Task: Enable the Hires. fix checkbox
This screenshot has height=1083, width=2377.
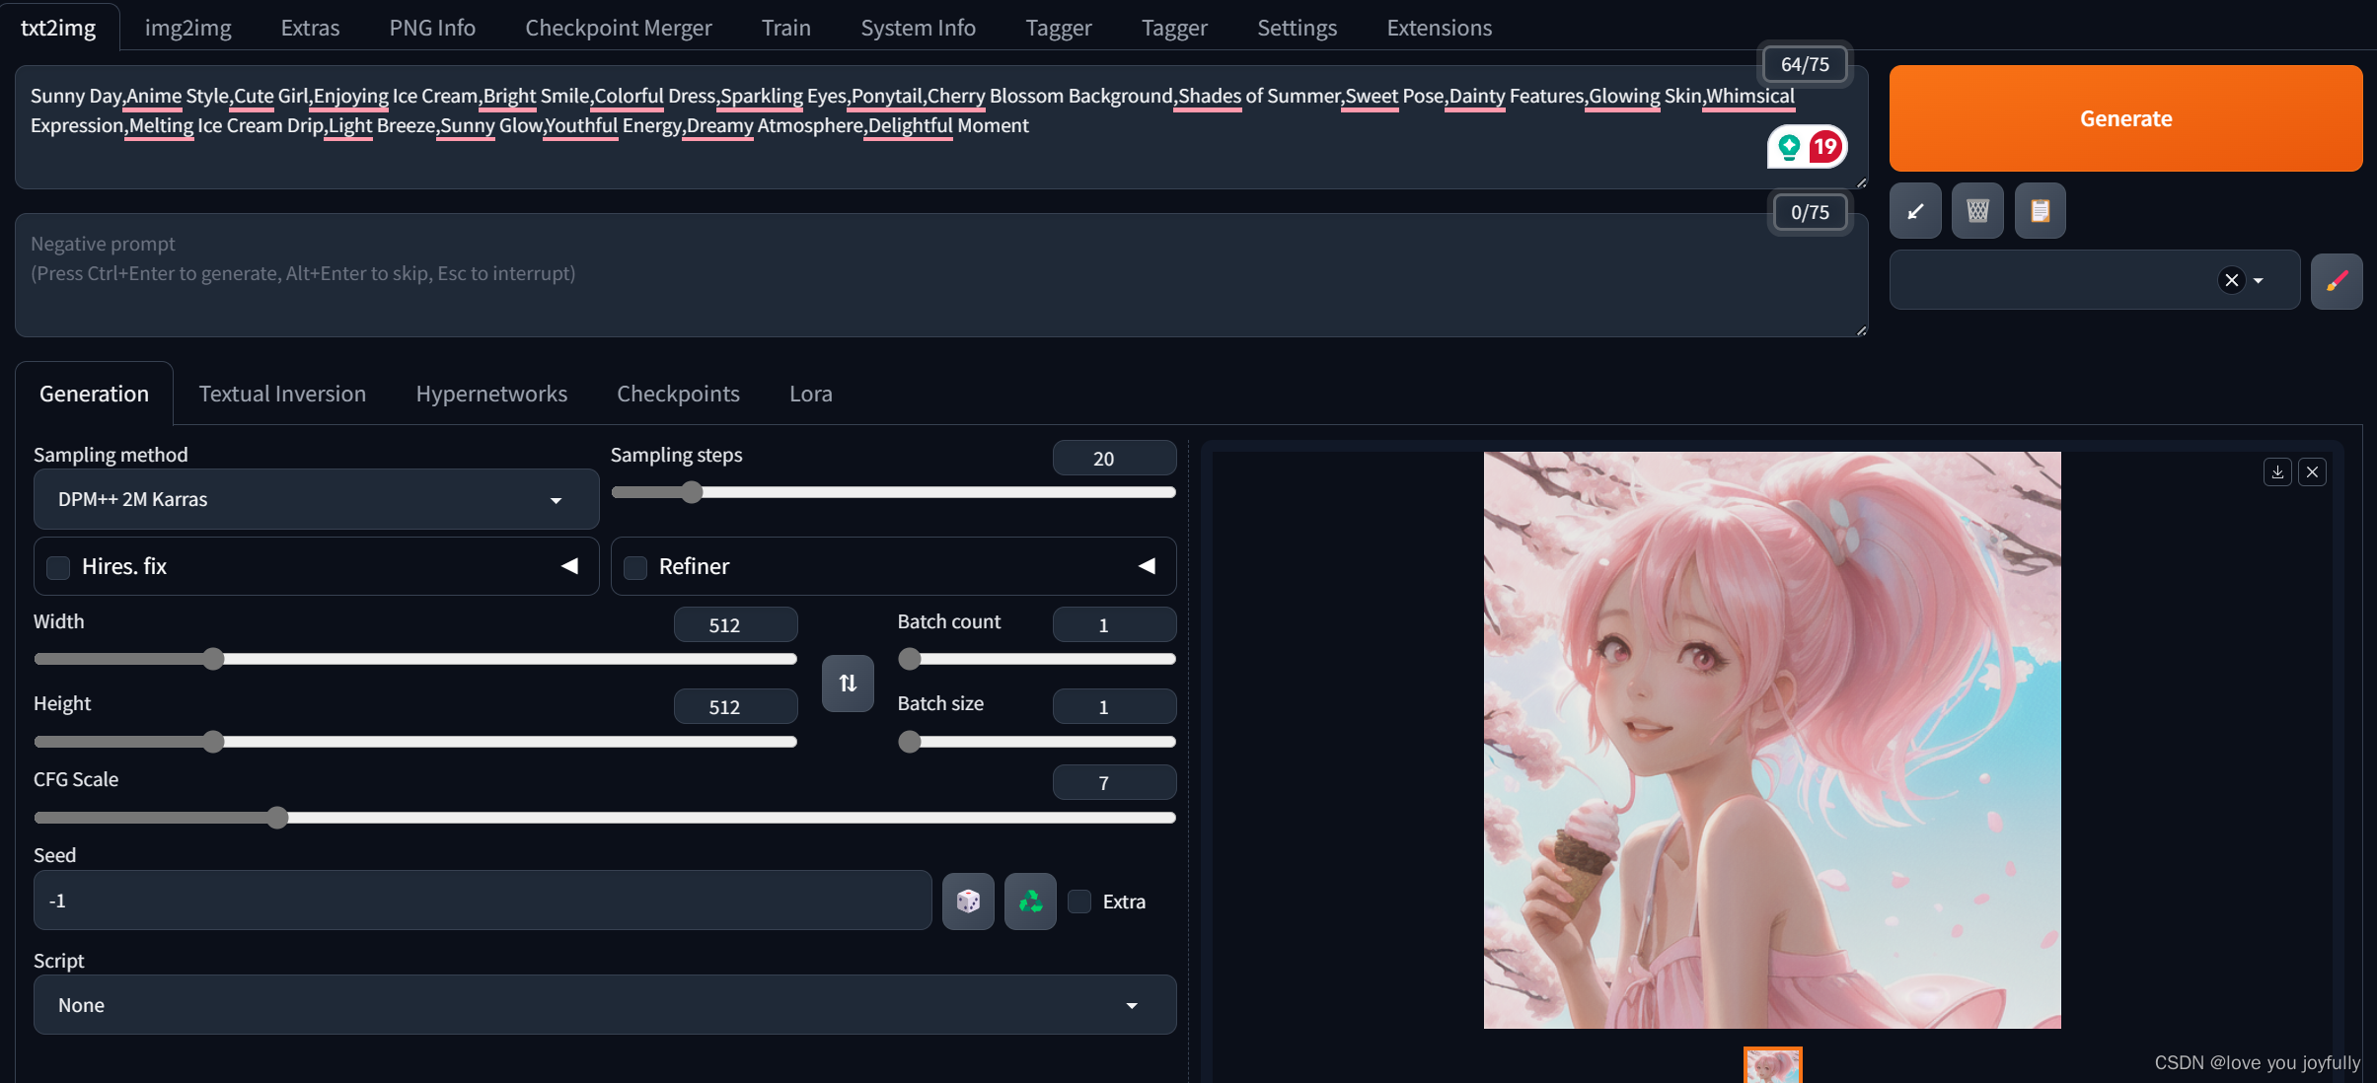Action: pyautogui.click(x=59, y=567)
